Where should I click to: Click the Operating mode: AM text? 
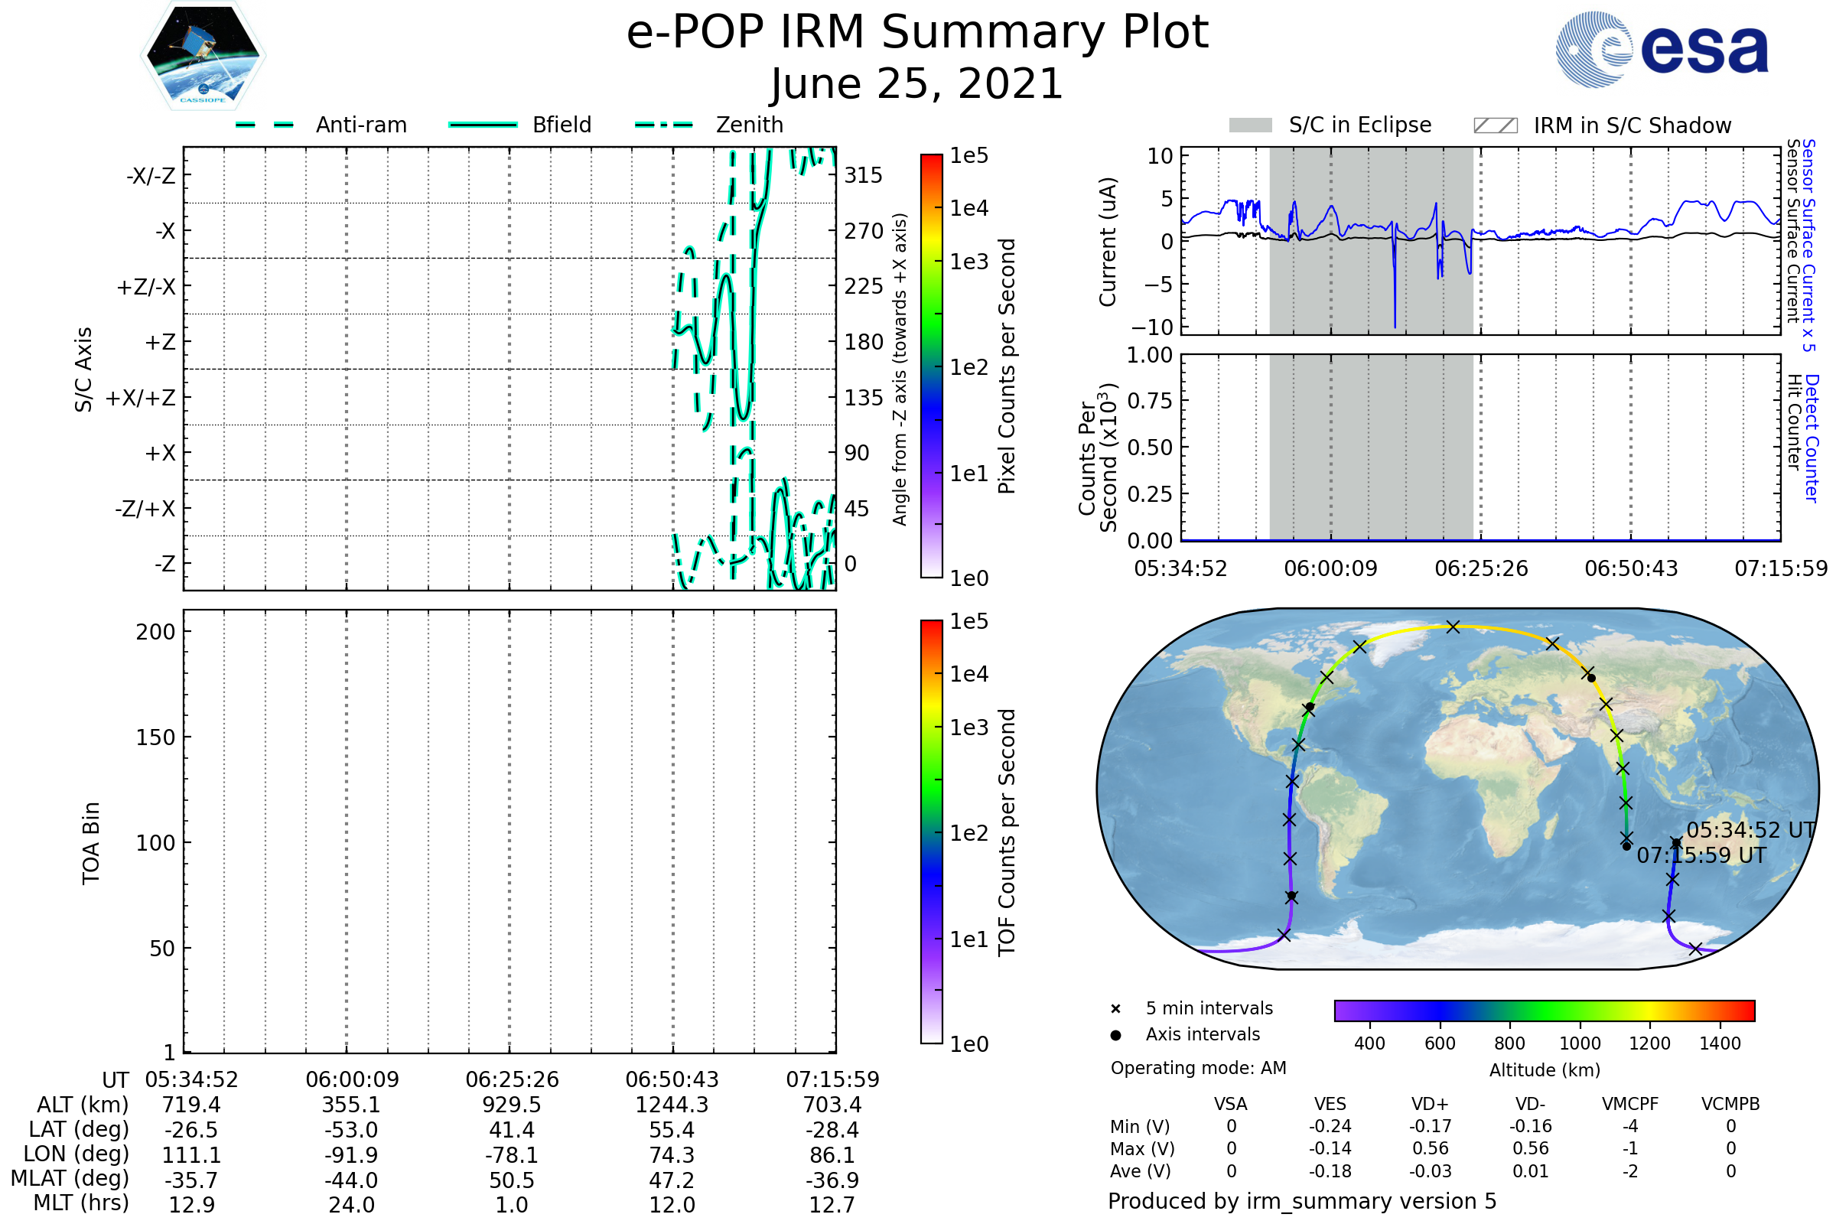pyautogui.click(x=1198, y=1068)
